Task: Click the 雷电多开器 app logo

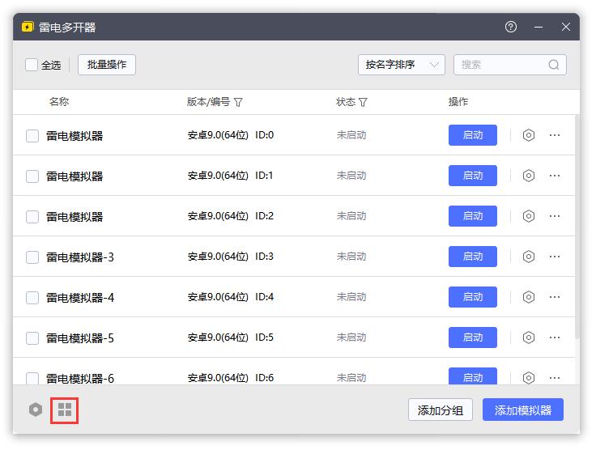Action: pos(28,27)
